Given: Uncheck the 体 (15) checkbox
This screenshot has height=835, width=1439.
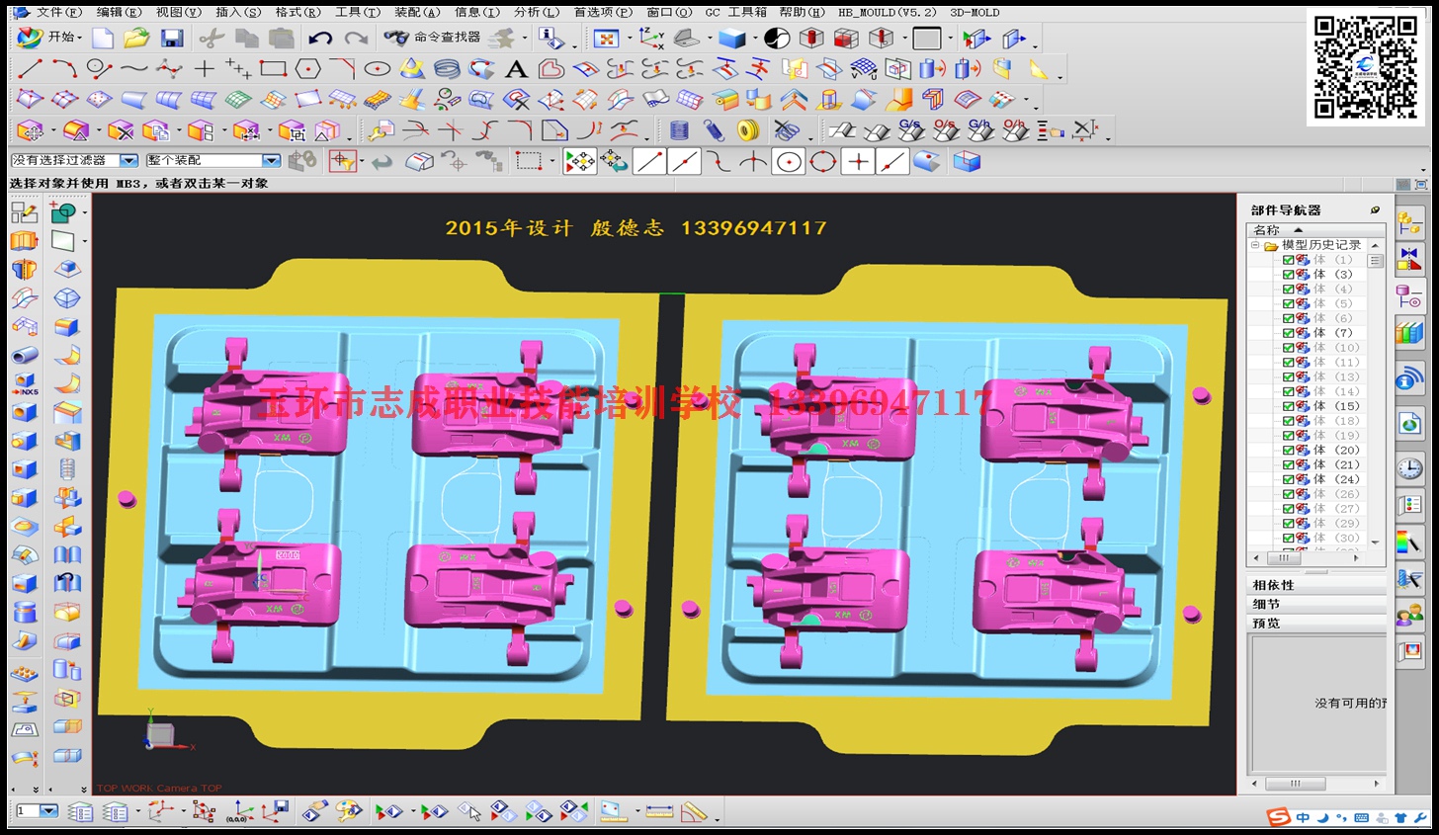Looking at the screenshot, I should click(1288, 406).
